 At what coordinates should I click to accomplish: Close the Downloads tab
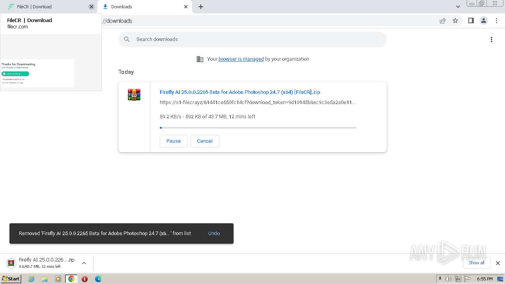186,7
